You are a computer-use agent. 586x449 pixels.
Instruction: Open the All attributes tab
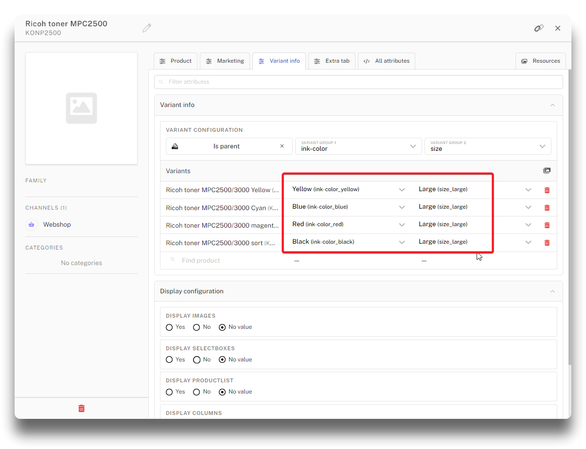387,61
